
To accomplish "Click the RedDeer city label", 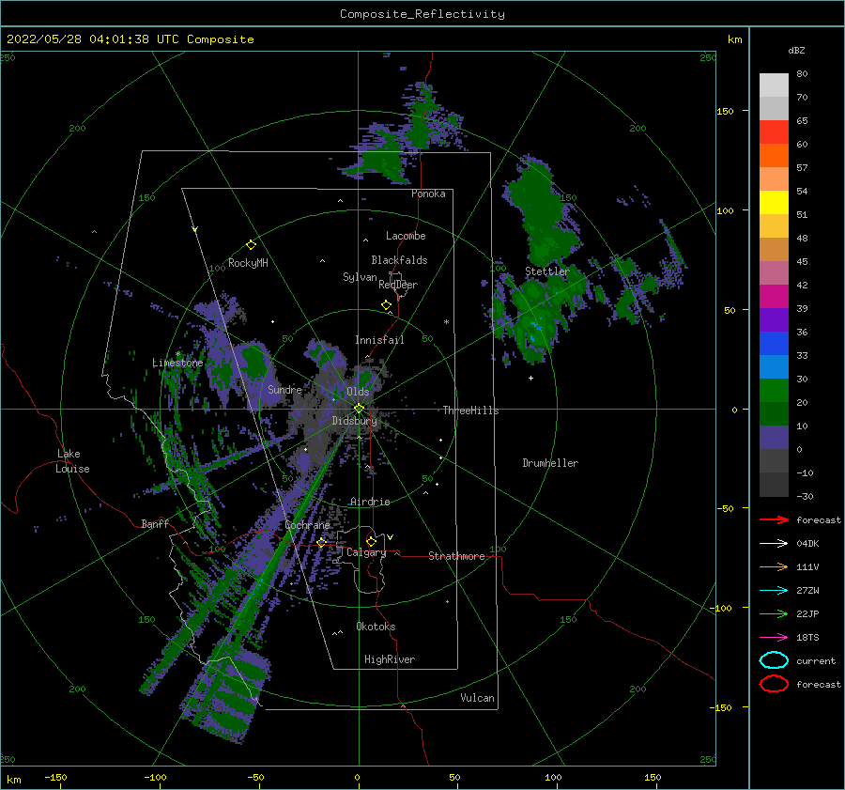I will (398, 285).
